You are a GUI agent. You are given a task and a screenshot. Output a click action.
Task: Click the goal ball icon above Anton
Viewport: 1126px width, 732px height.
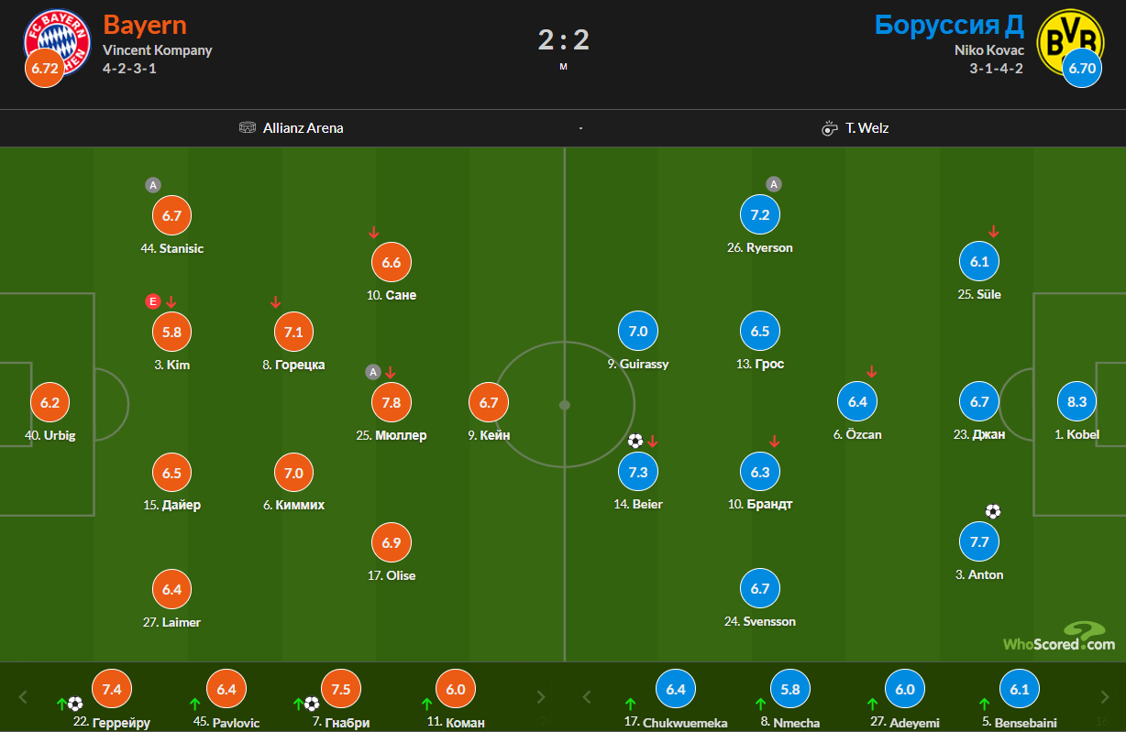(x=992, y=512)
